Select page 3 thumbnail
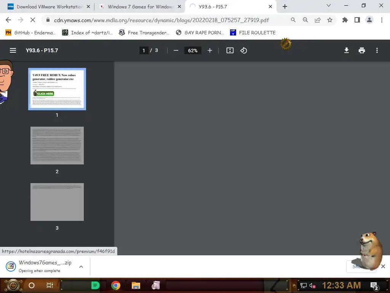The image size is (390, 293). tap(57, 202)
